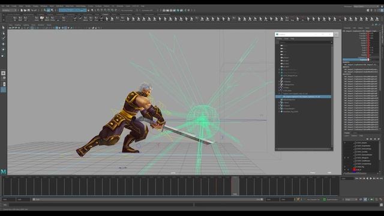The image size is (384, 216).
Task: Expand the last node in the Outliner
Action: 279,112
